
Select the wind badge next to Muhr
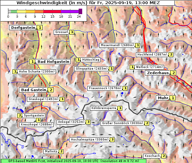tap(173, 98)
